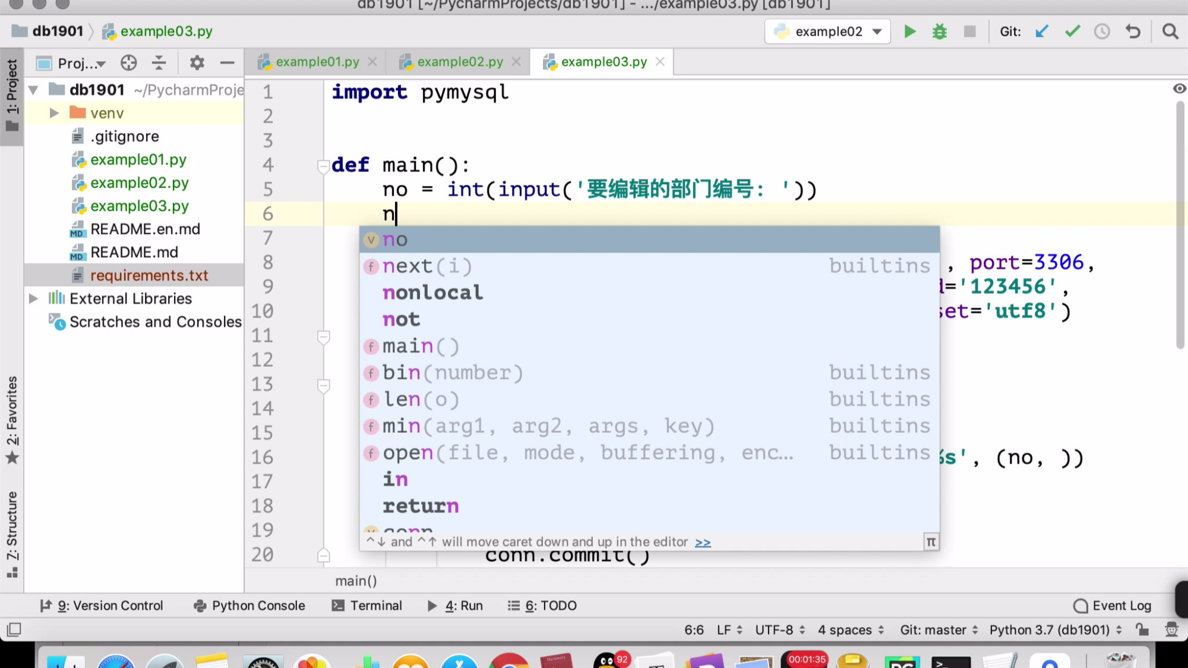
Task: Click the Git revert icon
Action: 1133,31
